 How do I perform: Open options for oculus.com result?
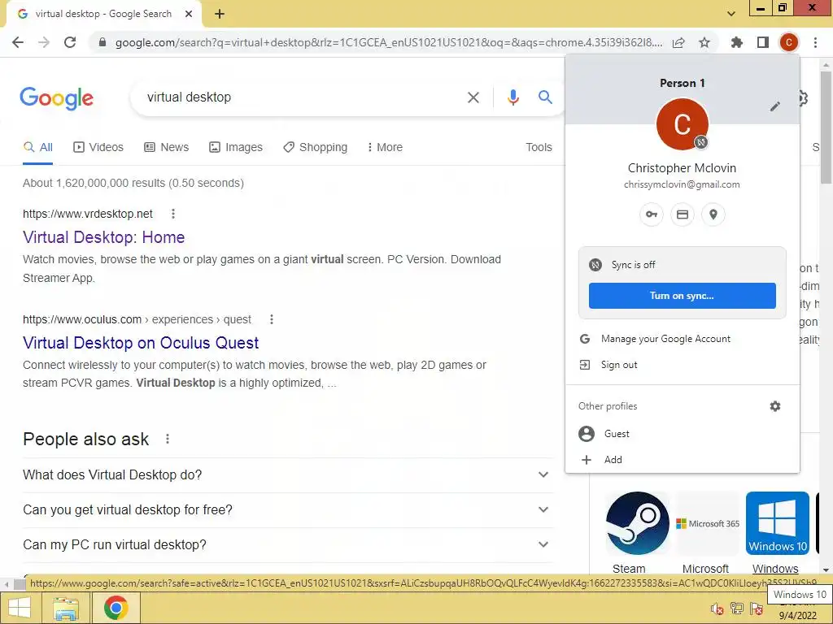[272, 319]
